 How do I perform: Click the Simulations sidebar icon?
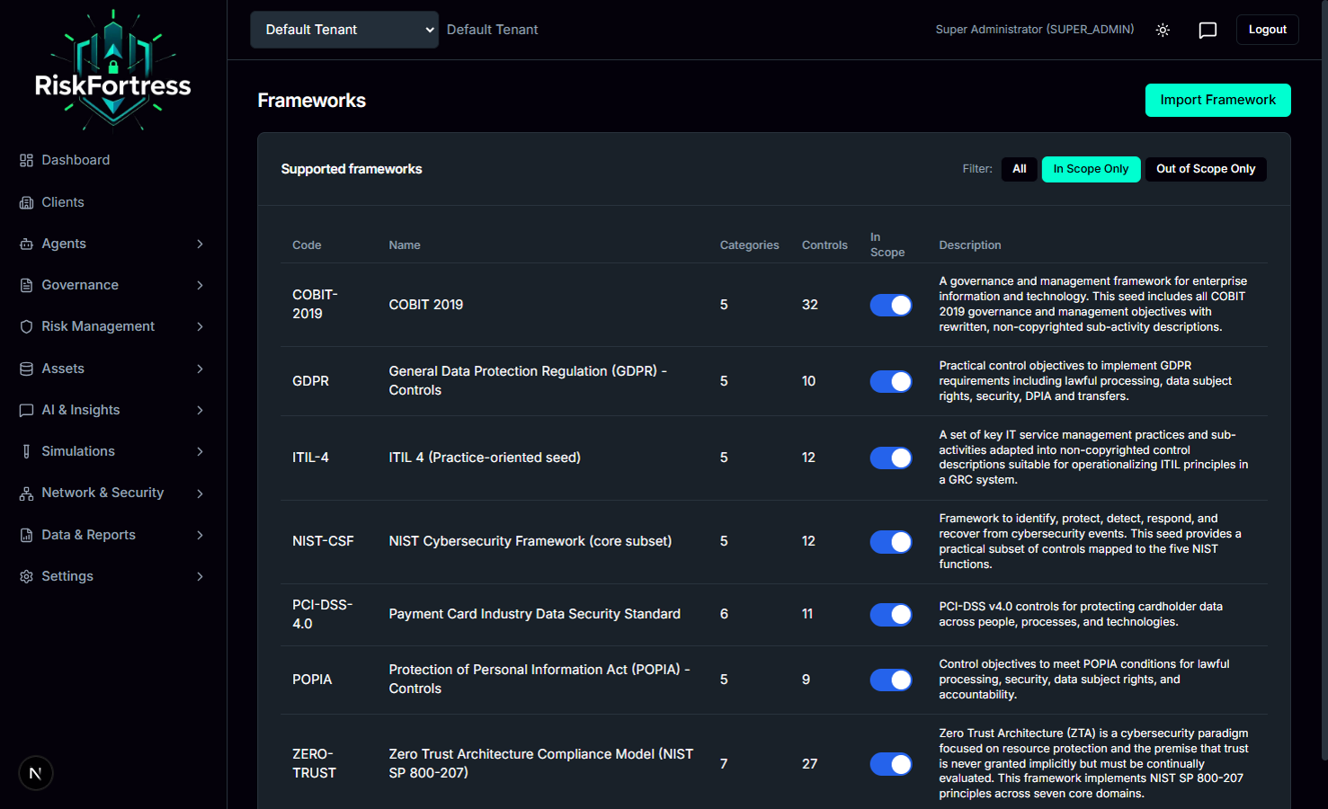click(25, 450)
